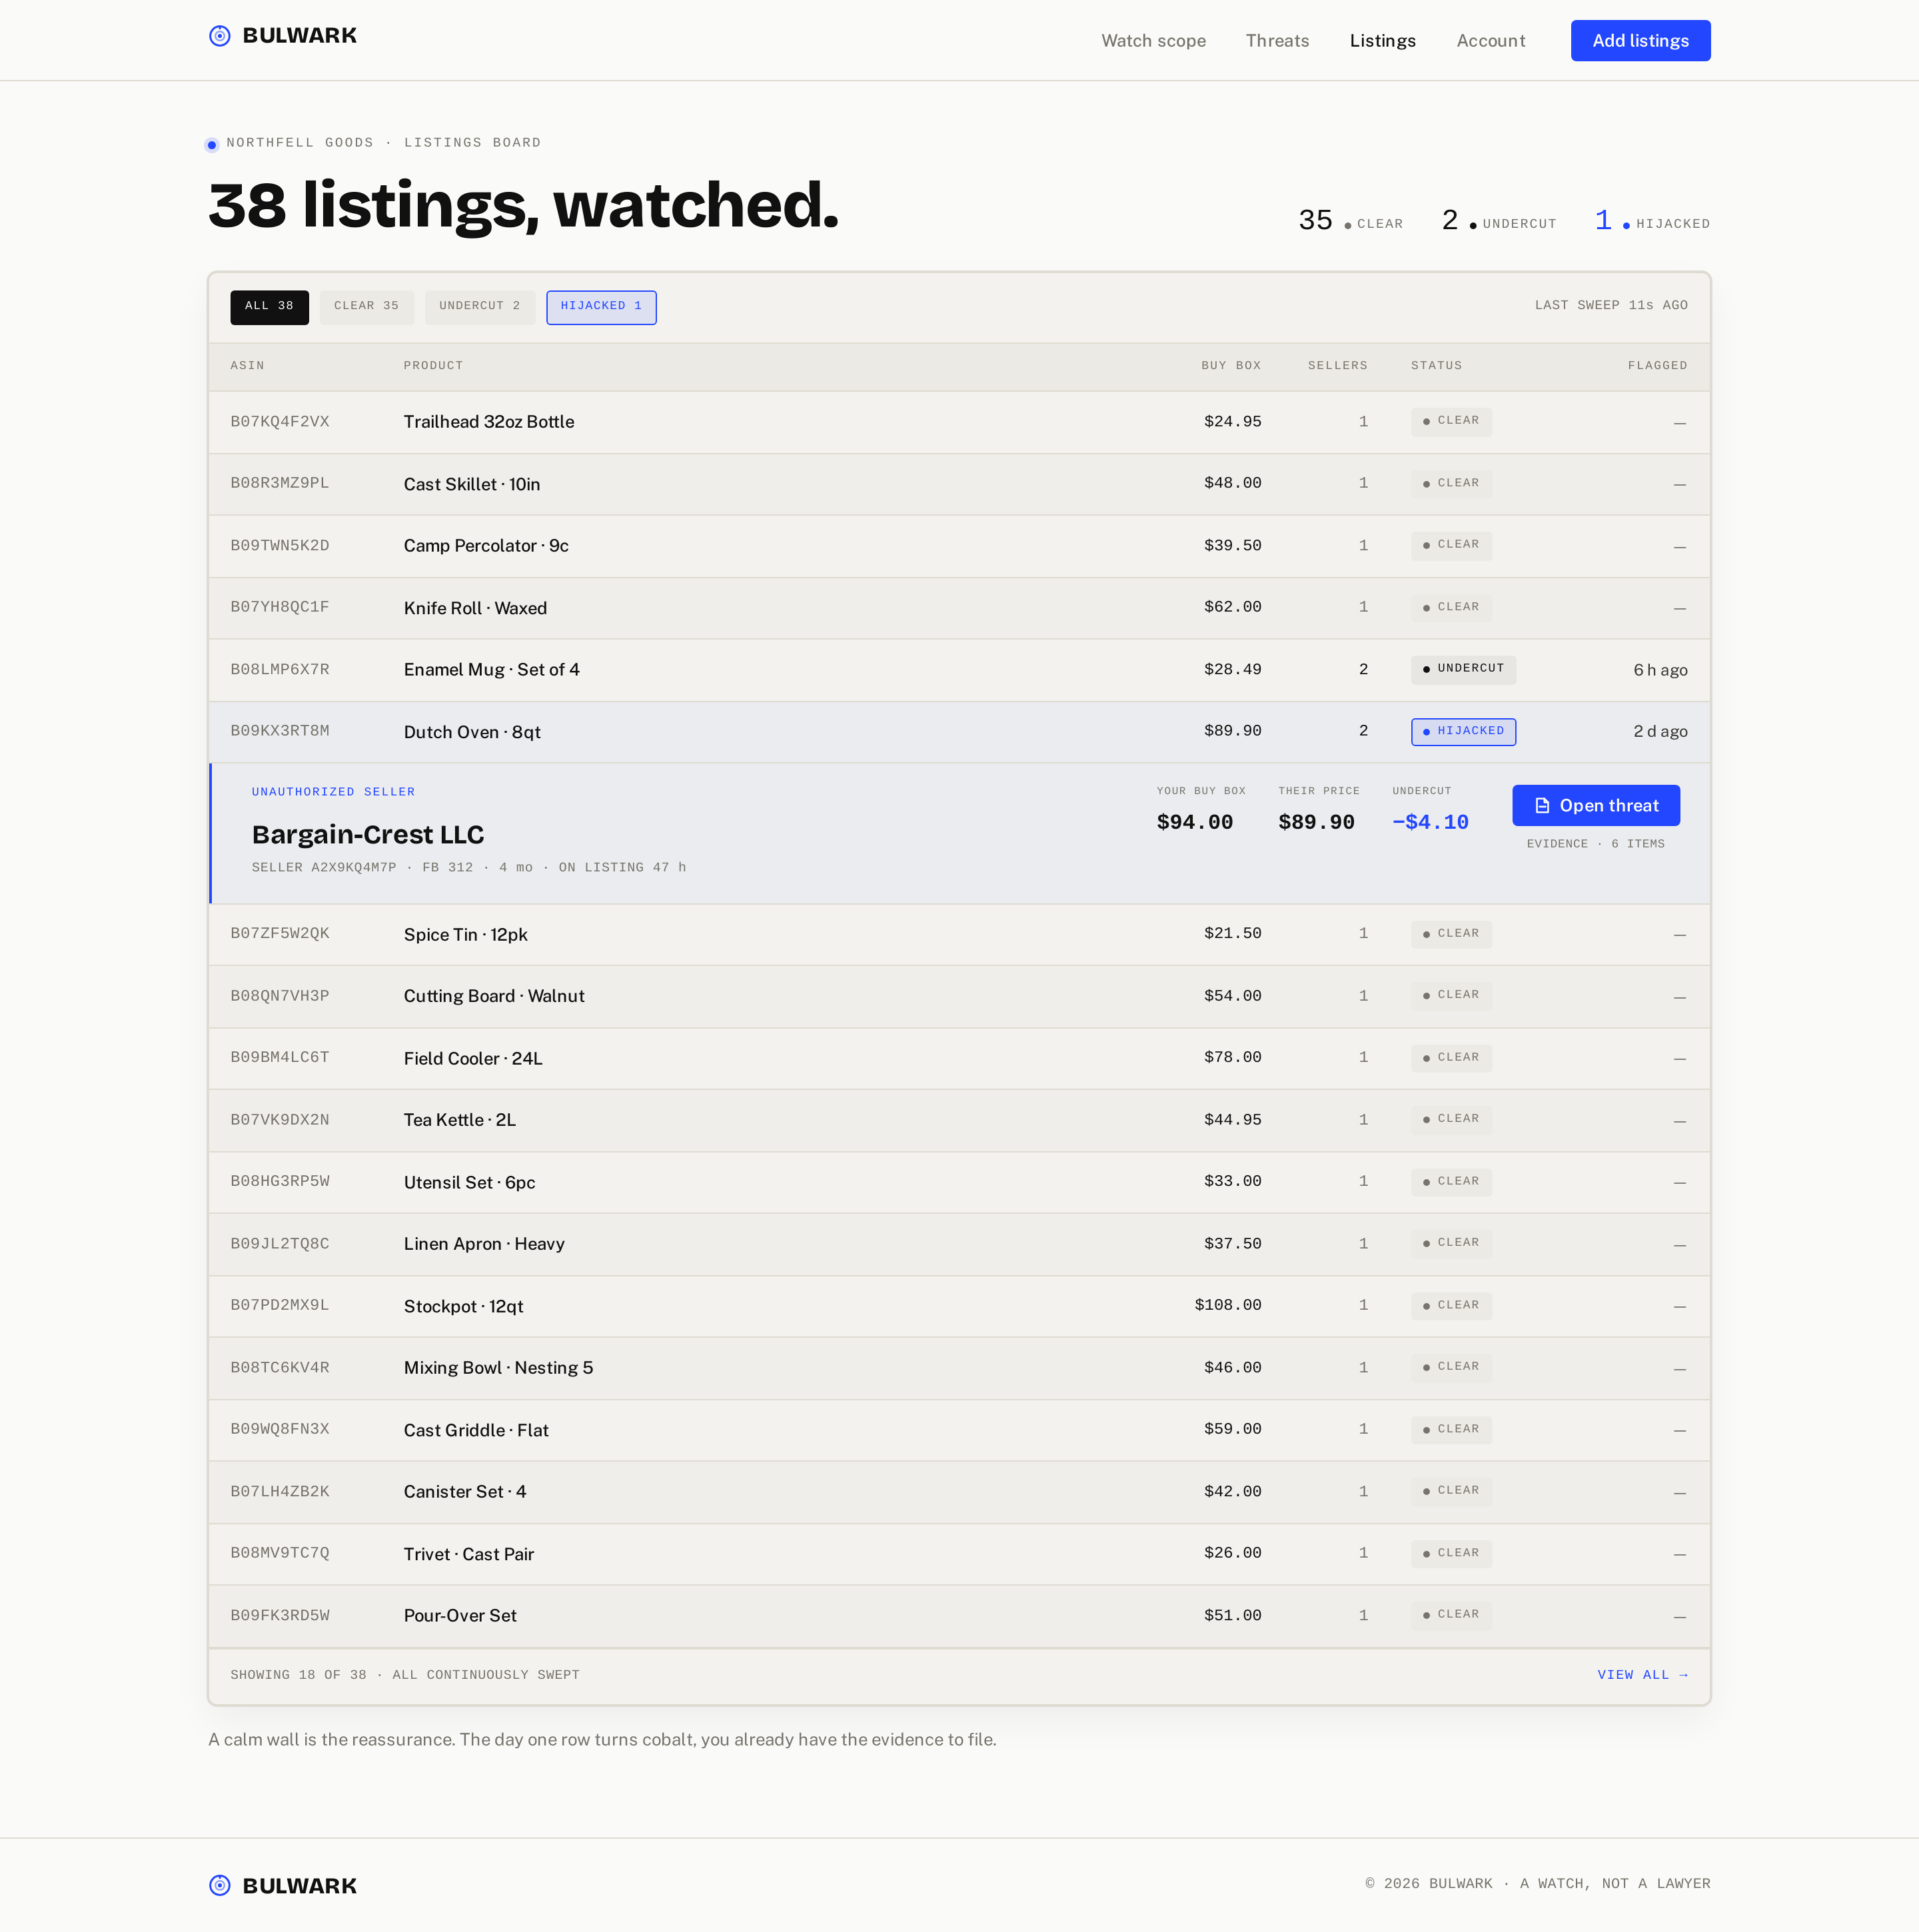
Task: Open the Watch scope nav item
Action: click(1153, 41)
